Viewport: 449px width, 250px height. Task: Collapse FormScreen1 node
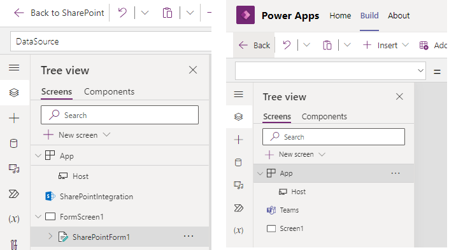click(38, 216)
